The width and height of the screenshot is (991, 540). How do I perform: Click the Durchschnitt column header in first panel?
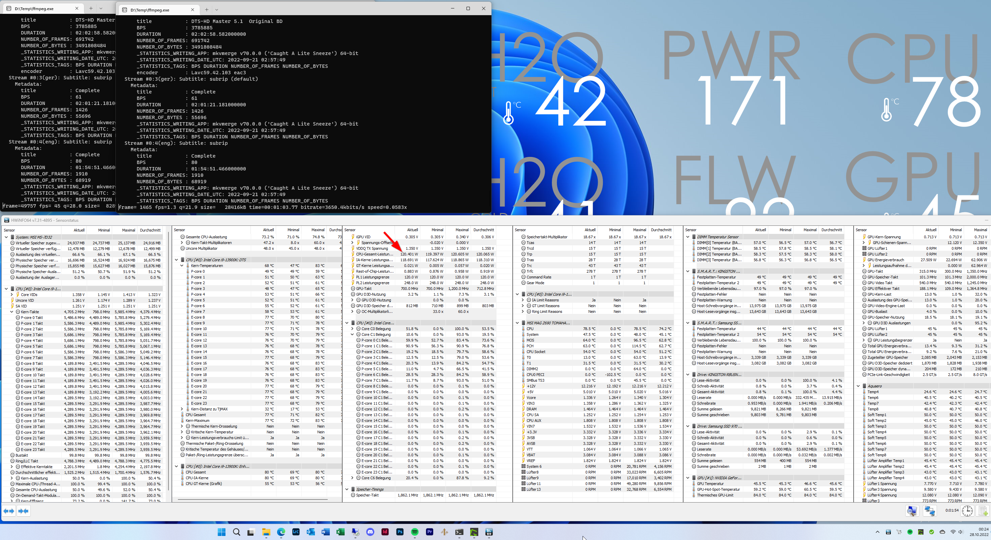[x=150, y=230]
